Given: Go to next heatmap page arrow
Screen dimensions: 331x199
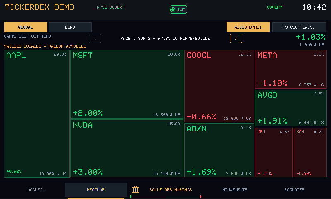Looking at the screenshot, I should click(x=236, y=39).
